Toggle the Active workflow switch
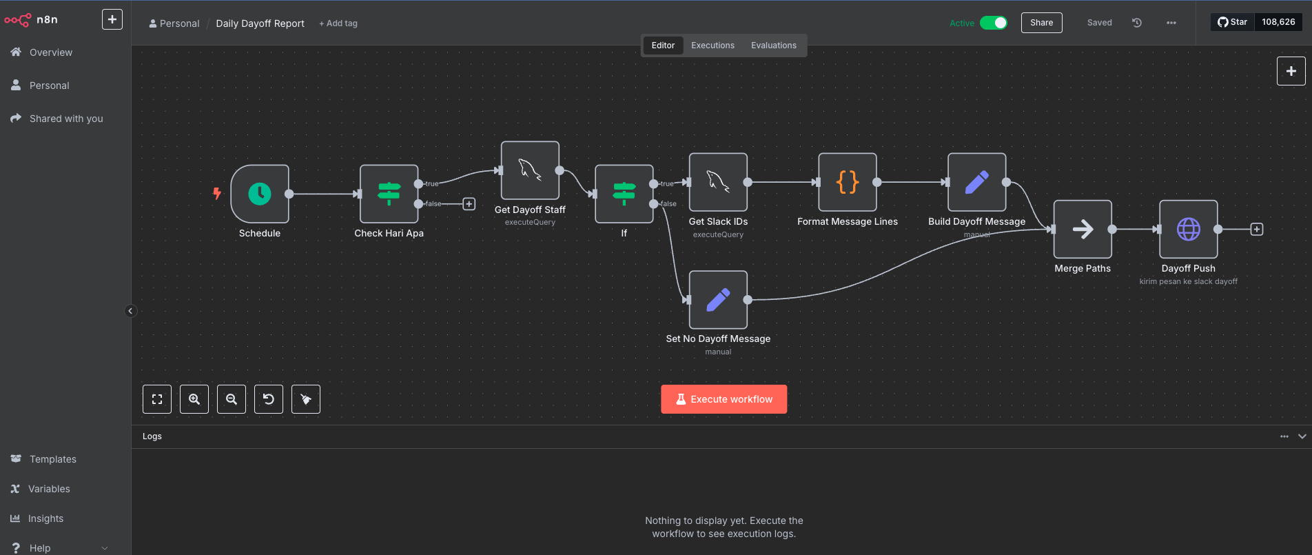The width and height of the screenshot is (1312, 555). (x=993, y=23)
